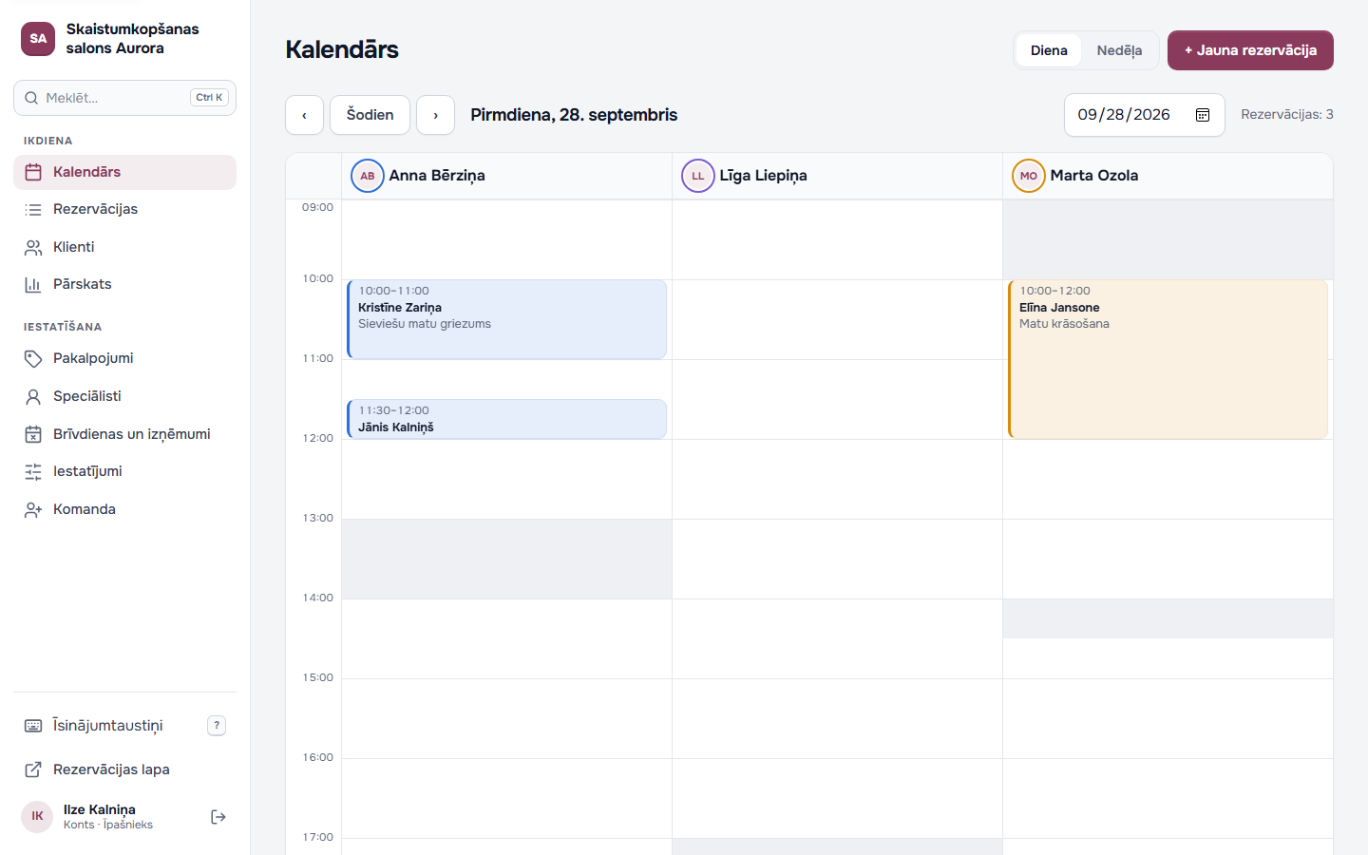Click the Rezervācijas lapa external link icon
Image resolution: width=1368 pixels, height=855 pixels.
click(33, 769)
